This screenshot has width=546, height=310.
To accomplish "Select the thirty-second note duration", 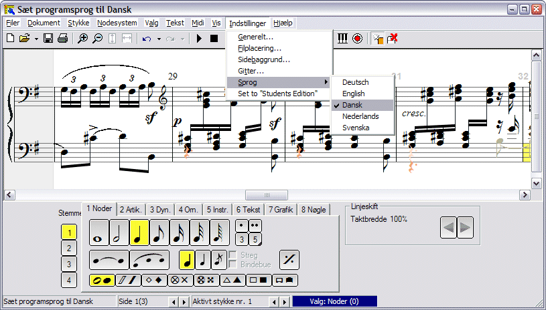I will pos(200,232).
